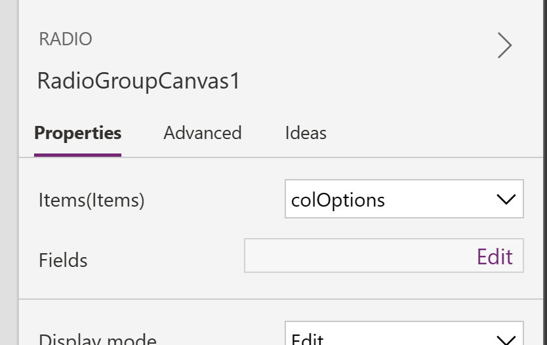Click the colOptions text in the Items box
The width and height of the screenshot is (547, 345).
click(x=338, y=200)
